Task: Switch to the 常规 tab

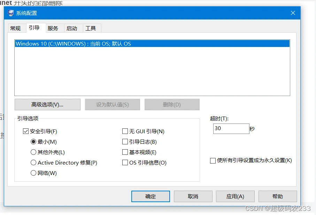Action: tap(16, 29)
